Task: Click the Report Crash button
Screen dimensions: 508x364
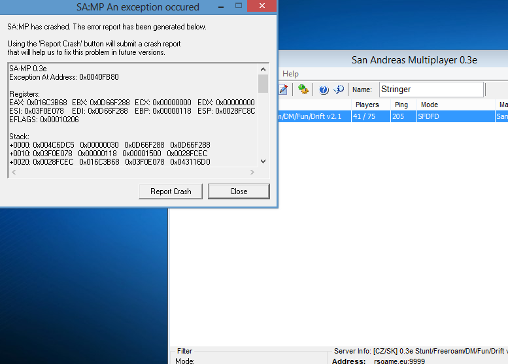Action: tap(171, 191)
